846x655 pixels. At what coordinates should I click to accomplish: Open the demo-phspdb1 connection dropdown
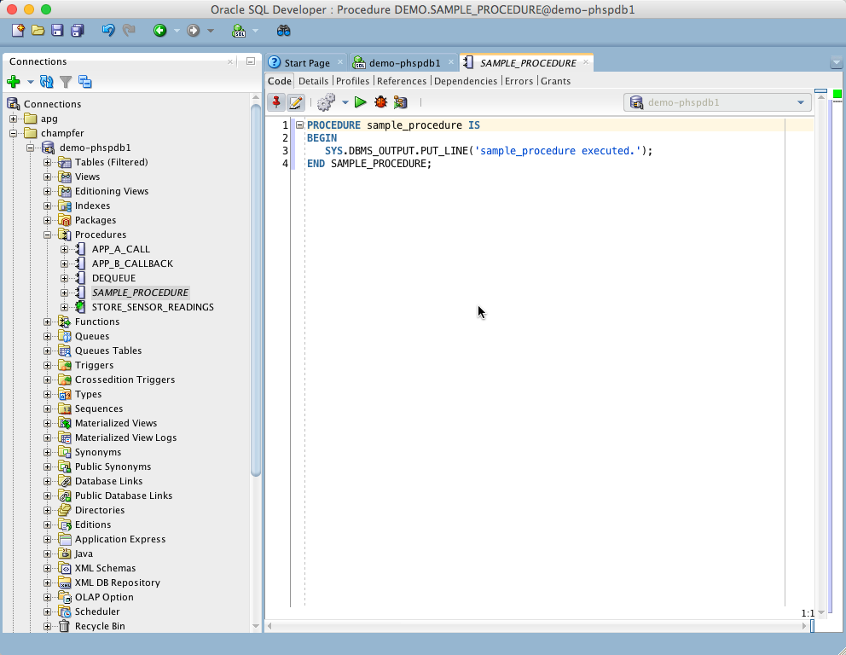(x=717, y=102)
